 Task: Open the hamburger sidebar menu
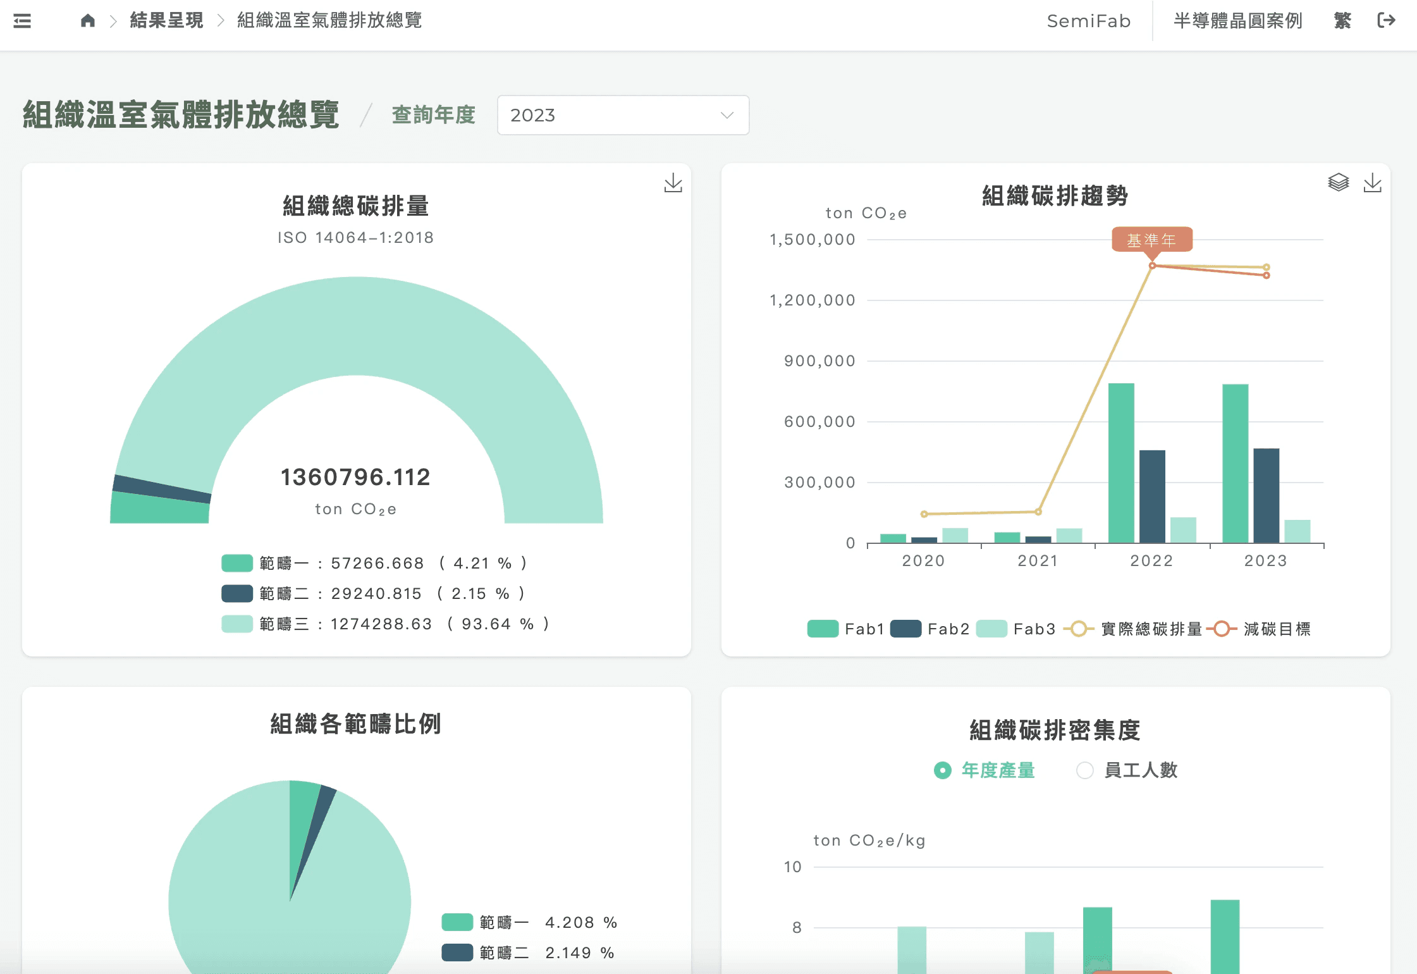coord(22,21)
